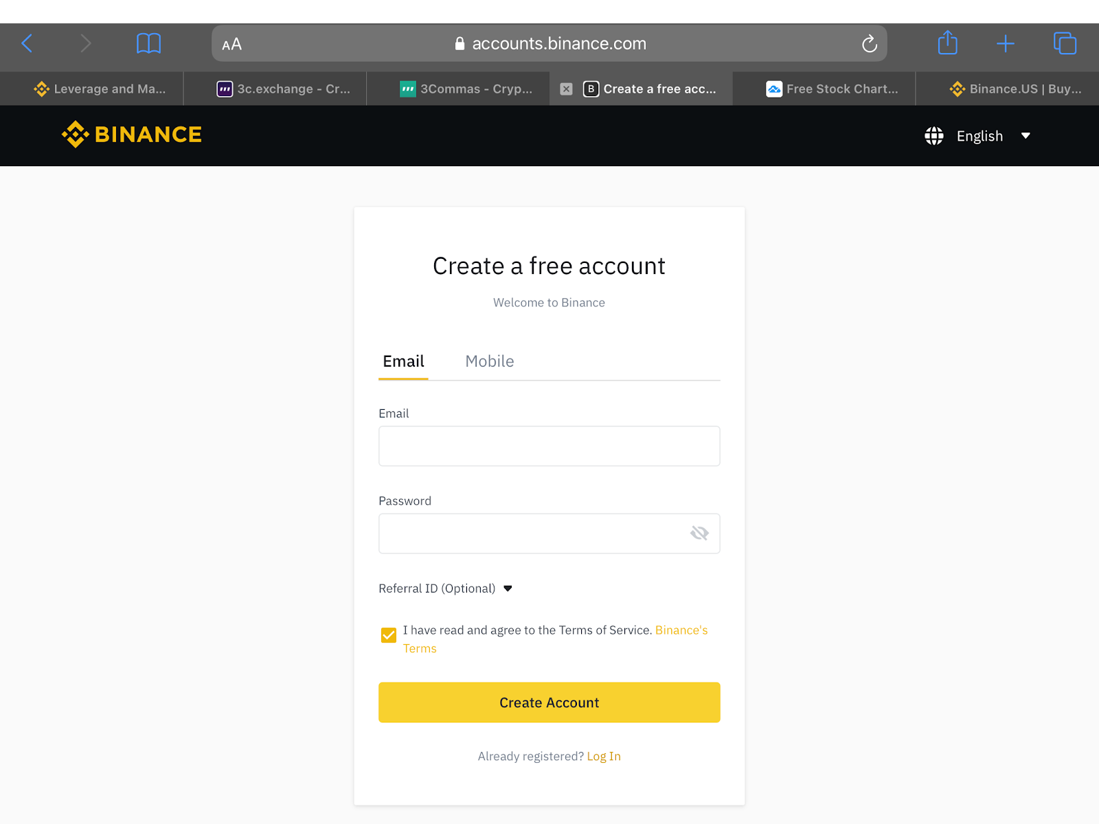The image size is (1099, 824).
Task: Click the 'Welcome to Binance' subtitle
Action: 549,303
